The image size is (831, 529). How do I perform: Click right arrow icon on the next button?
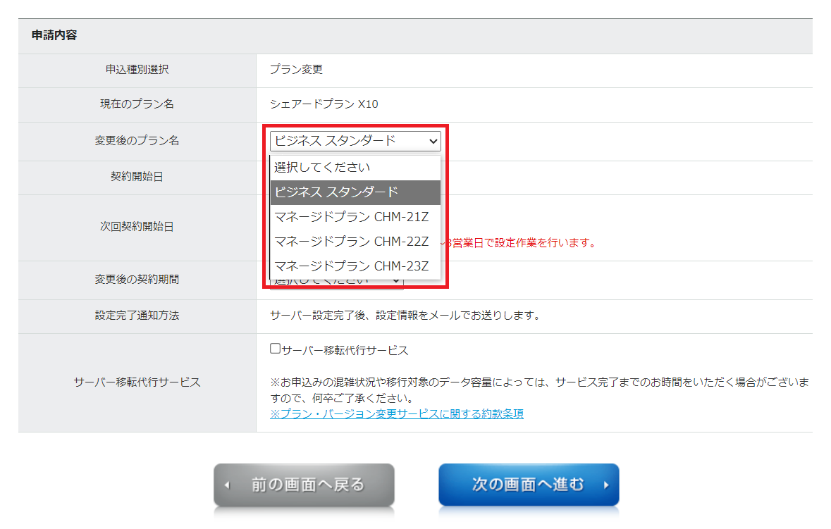tap(605, 485)
